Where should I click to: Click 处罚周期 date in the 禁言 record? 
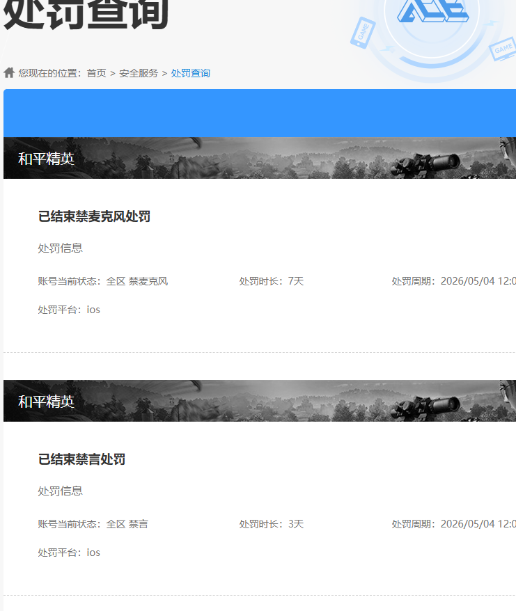pyautogui.click(x=454, y=524)
